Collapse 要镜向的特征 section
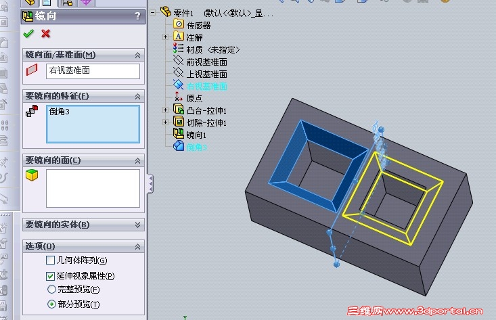 pos(137,97)
